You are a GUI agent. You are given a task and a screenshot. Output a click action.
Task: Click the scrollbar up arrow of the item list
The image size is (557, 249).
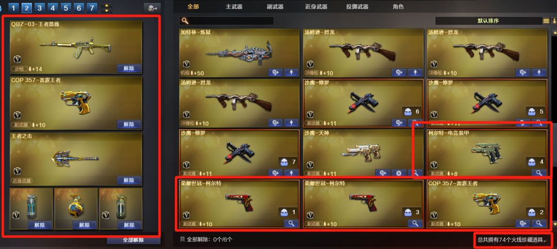pyautogui.click(x=554, y=32)
